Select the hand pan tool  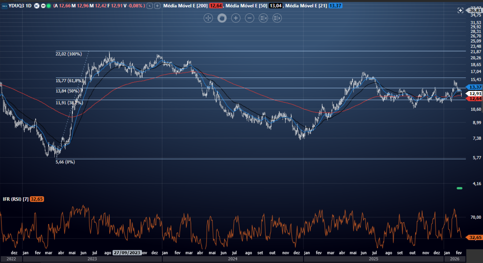(222, 18)
